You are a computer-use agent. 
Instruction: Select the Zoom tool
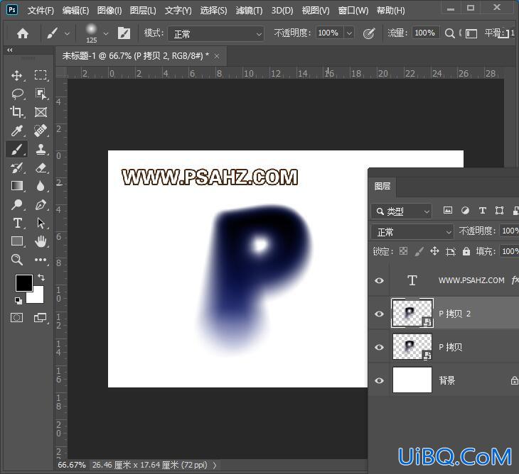[x=17, y=260]
